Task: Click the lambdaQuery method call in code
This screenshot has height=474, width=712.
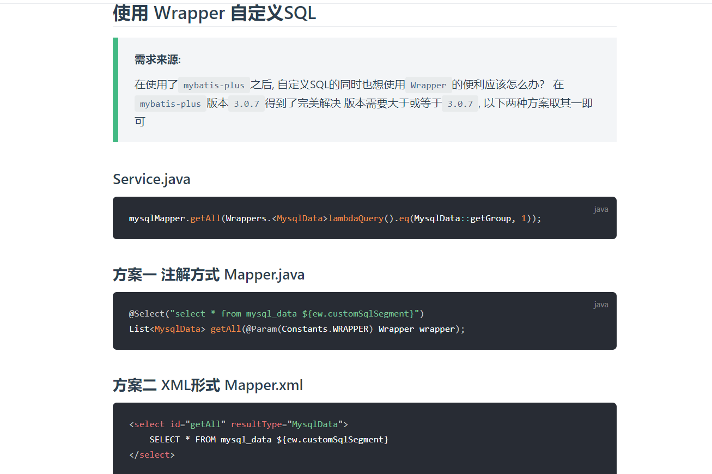Action: point(356,218)
